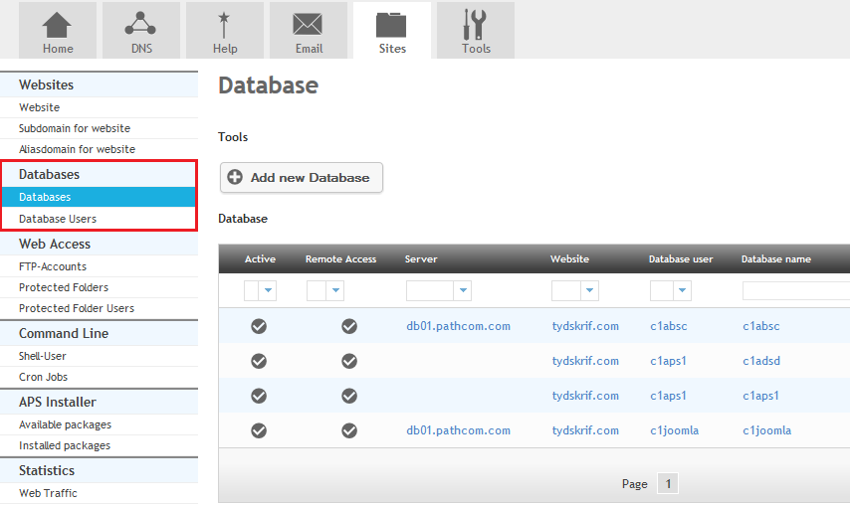Image resolution: width=850 pixels, height=506 pixels.
Task: Open the Database user filter dropdown
Action: pos(671,290)
